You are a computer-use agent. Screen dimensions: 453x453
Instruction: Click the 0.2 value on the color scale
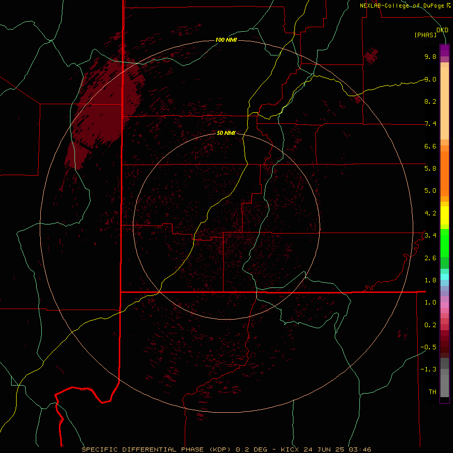(430, 325)
